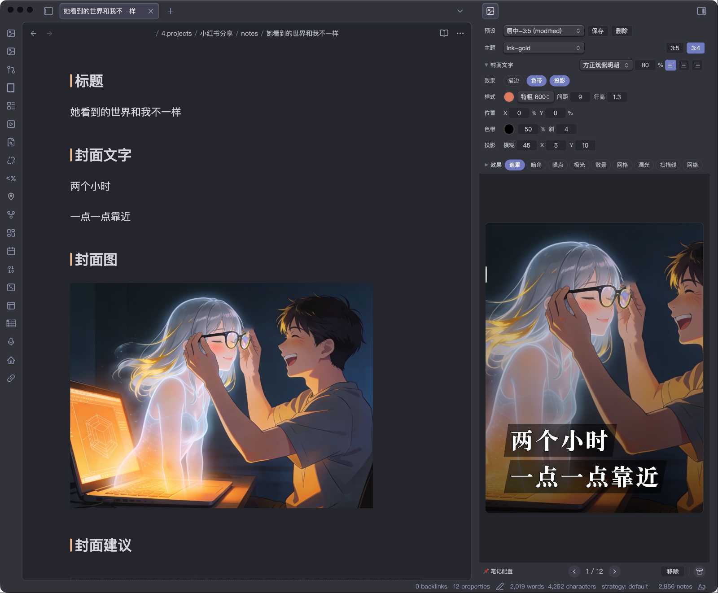This screenshot has height=593, width=718.
Task: Open the ink-gold theme dropdown
Action: [543, 48]
